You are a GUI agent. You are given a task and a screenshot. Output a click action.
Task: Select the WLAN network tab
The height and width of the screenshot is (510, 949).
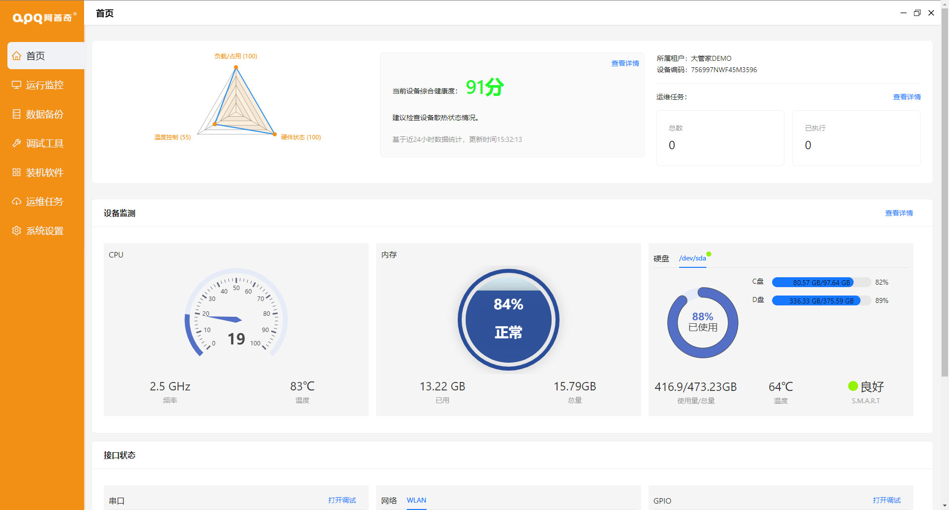[x=416, y=500]
